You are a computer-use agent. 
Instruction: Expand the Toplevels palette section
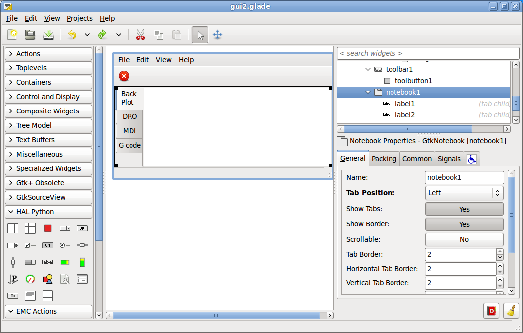(x=49, y=68)
